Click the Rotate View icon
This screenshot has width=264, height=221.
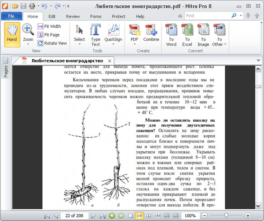(40, 43)
